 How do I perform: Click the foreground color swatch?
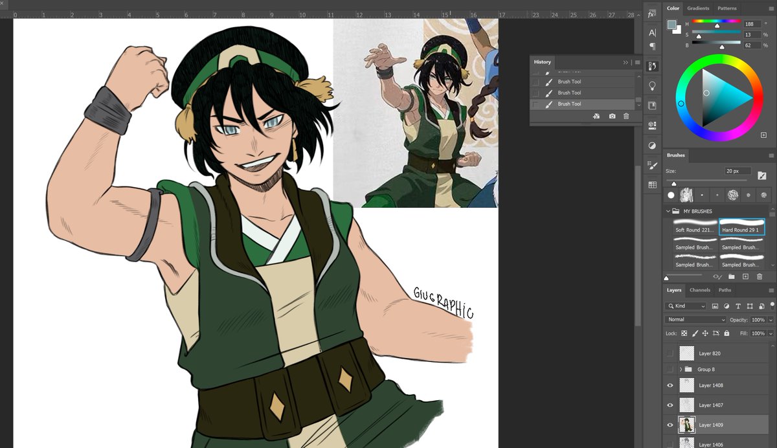pos(671,25)
